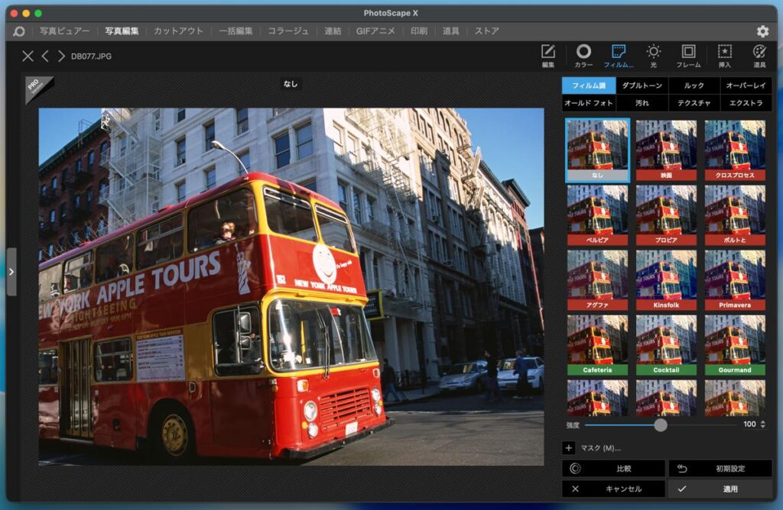Open the 編集 edit tool

[547, 56]
